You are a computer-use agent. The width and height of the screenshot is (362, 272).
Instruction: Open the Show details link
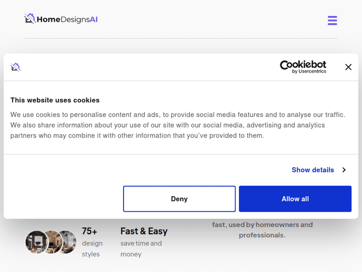[x=312, y=170]
